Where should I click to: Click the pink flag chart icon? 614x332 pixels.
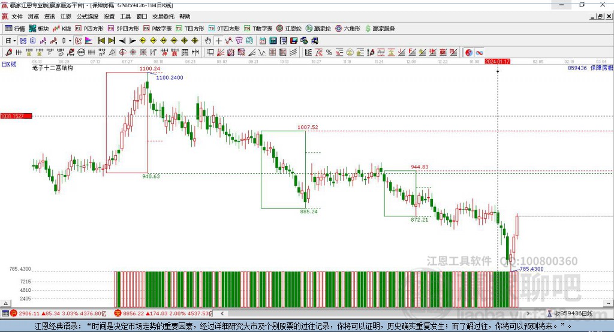point(89,41)
